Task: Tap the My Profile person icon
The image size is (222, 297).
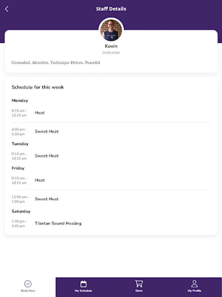Action: (194, 283)
